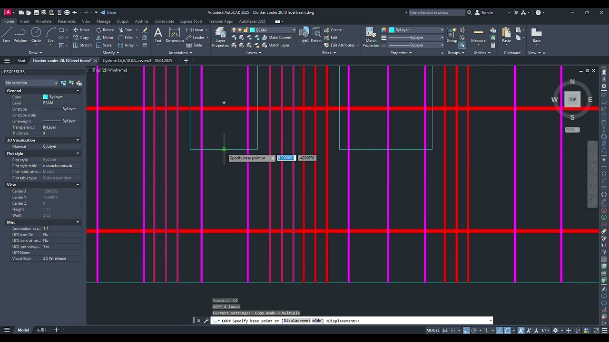Select the Polyline tool
The image size is (609, 342).
coord(20,35)
